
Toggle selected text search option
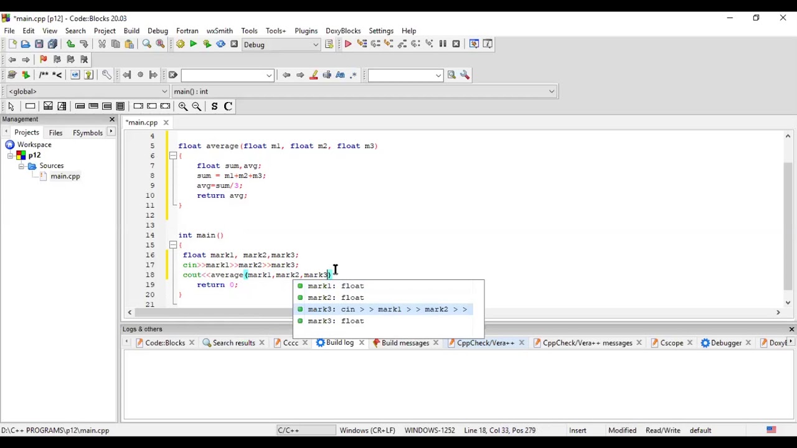pos(327,75)
